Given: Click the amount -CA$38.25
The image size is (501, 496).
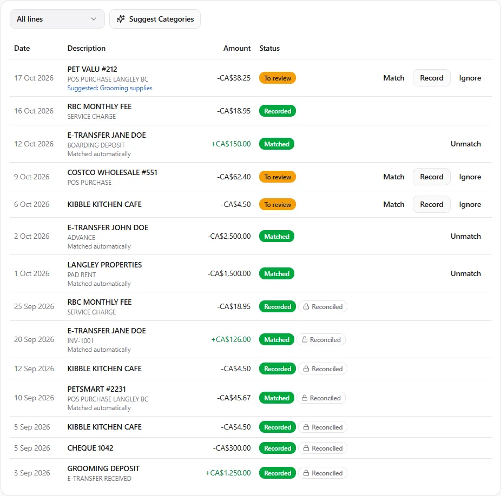Looking at the screenshot, I should pos(234,78).
